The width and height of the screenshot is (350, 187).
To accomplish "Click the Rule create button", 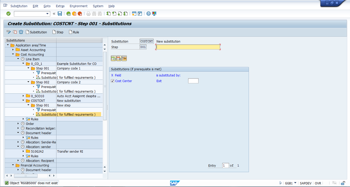I will (74, 32).
